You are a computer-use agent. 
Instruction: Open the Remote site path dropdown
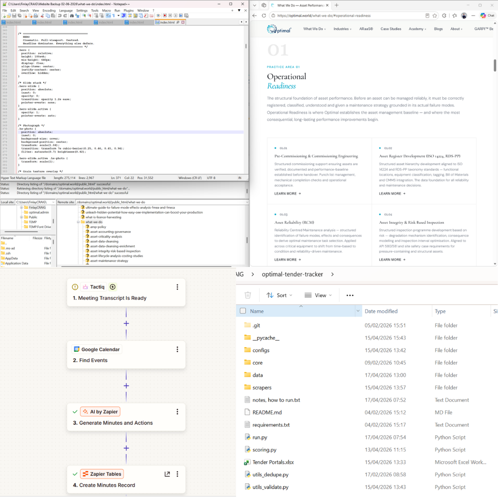(x=247, y=202)
